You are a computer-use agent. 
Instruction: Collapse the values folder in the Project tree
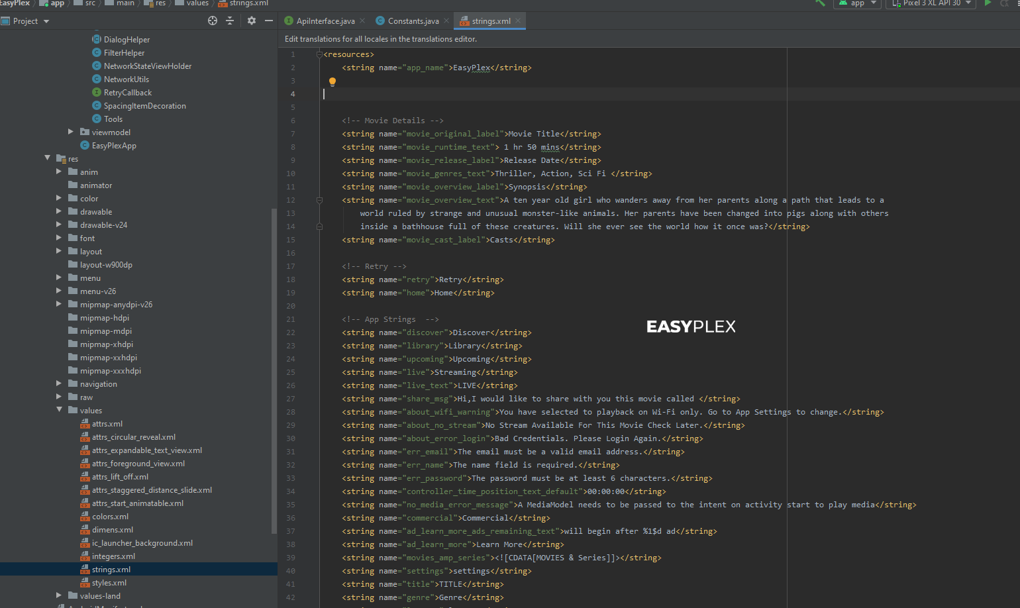pyautogui.click(x=60, y=410)
